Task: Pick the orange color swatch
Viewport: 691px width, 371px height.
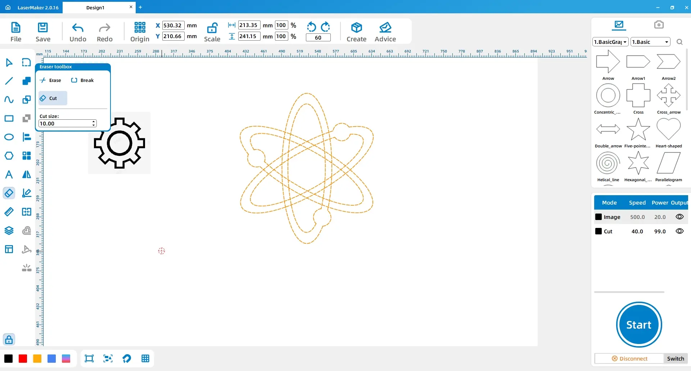Action: point(37,358)
